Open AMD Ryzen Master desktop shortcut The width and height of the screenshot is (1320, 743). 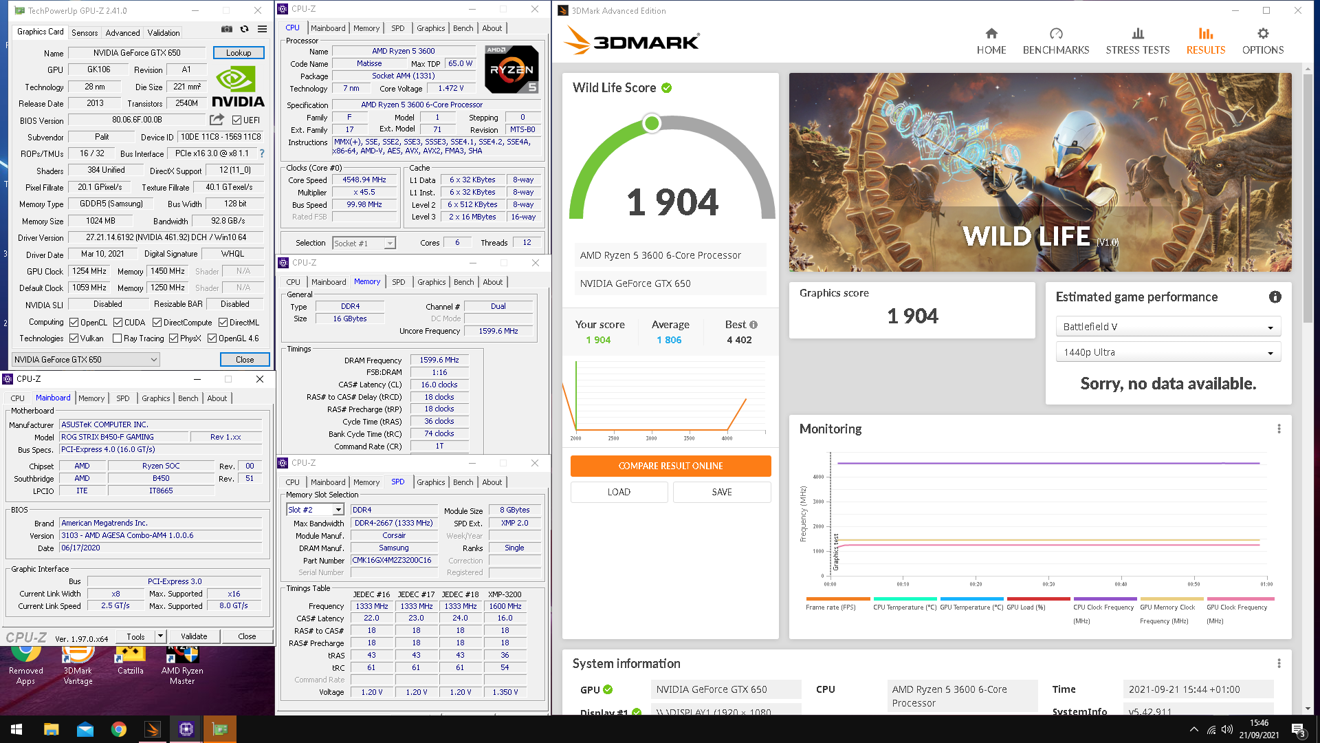182,665
